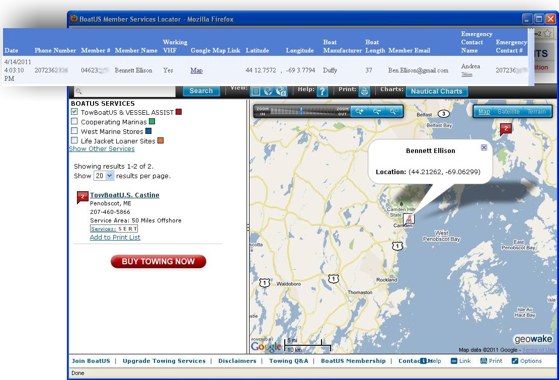Click the red 2 flag beside TowBoatU.S. Castine
This screenshot has width=559, height=380.
(83, 197)
